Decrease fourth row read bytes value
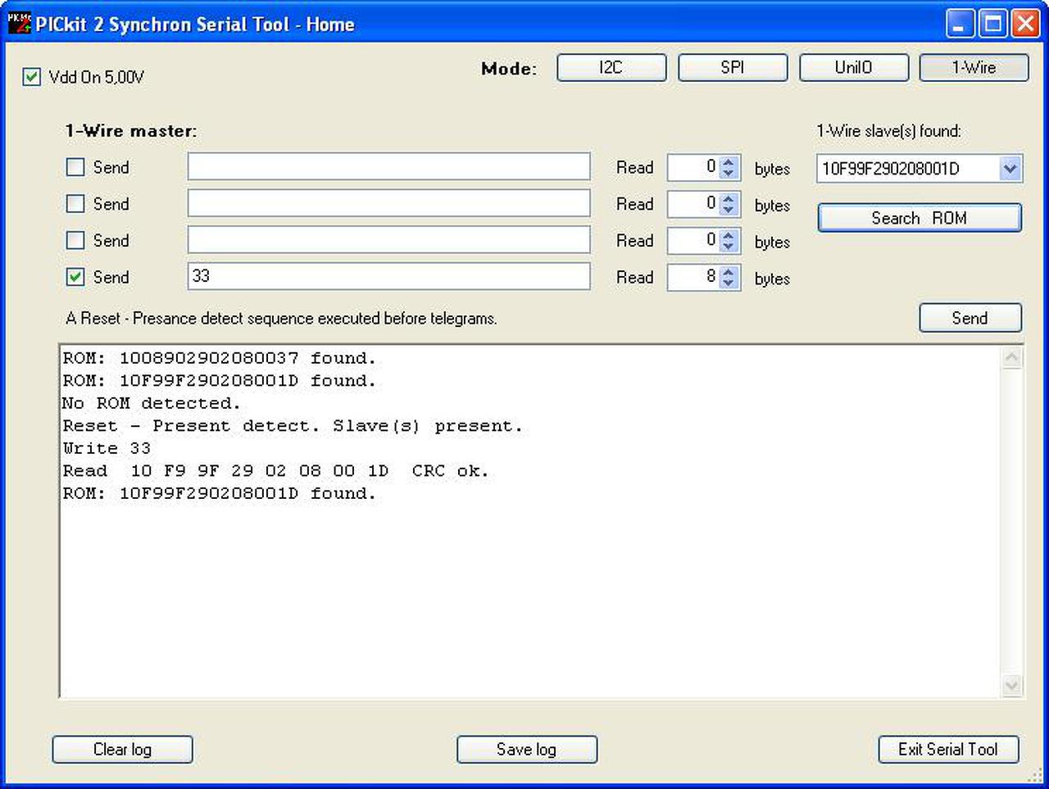1049x789 pixels. point(729,284)
